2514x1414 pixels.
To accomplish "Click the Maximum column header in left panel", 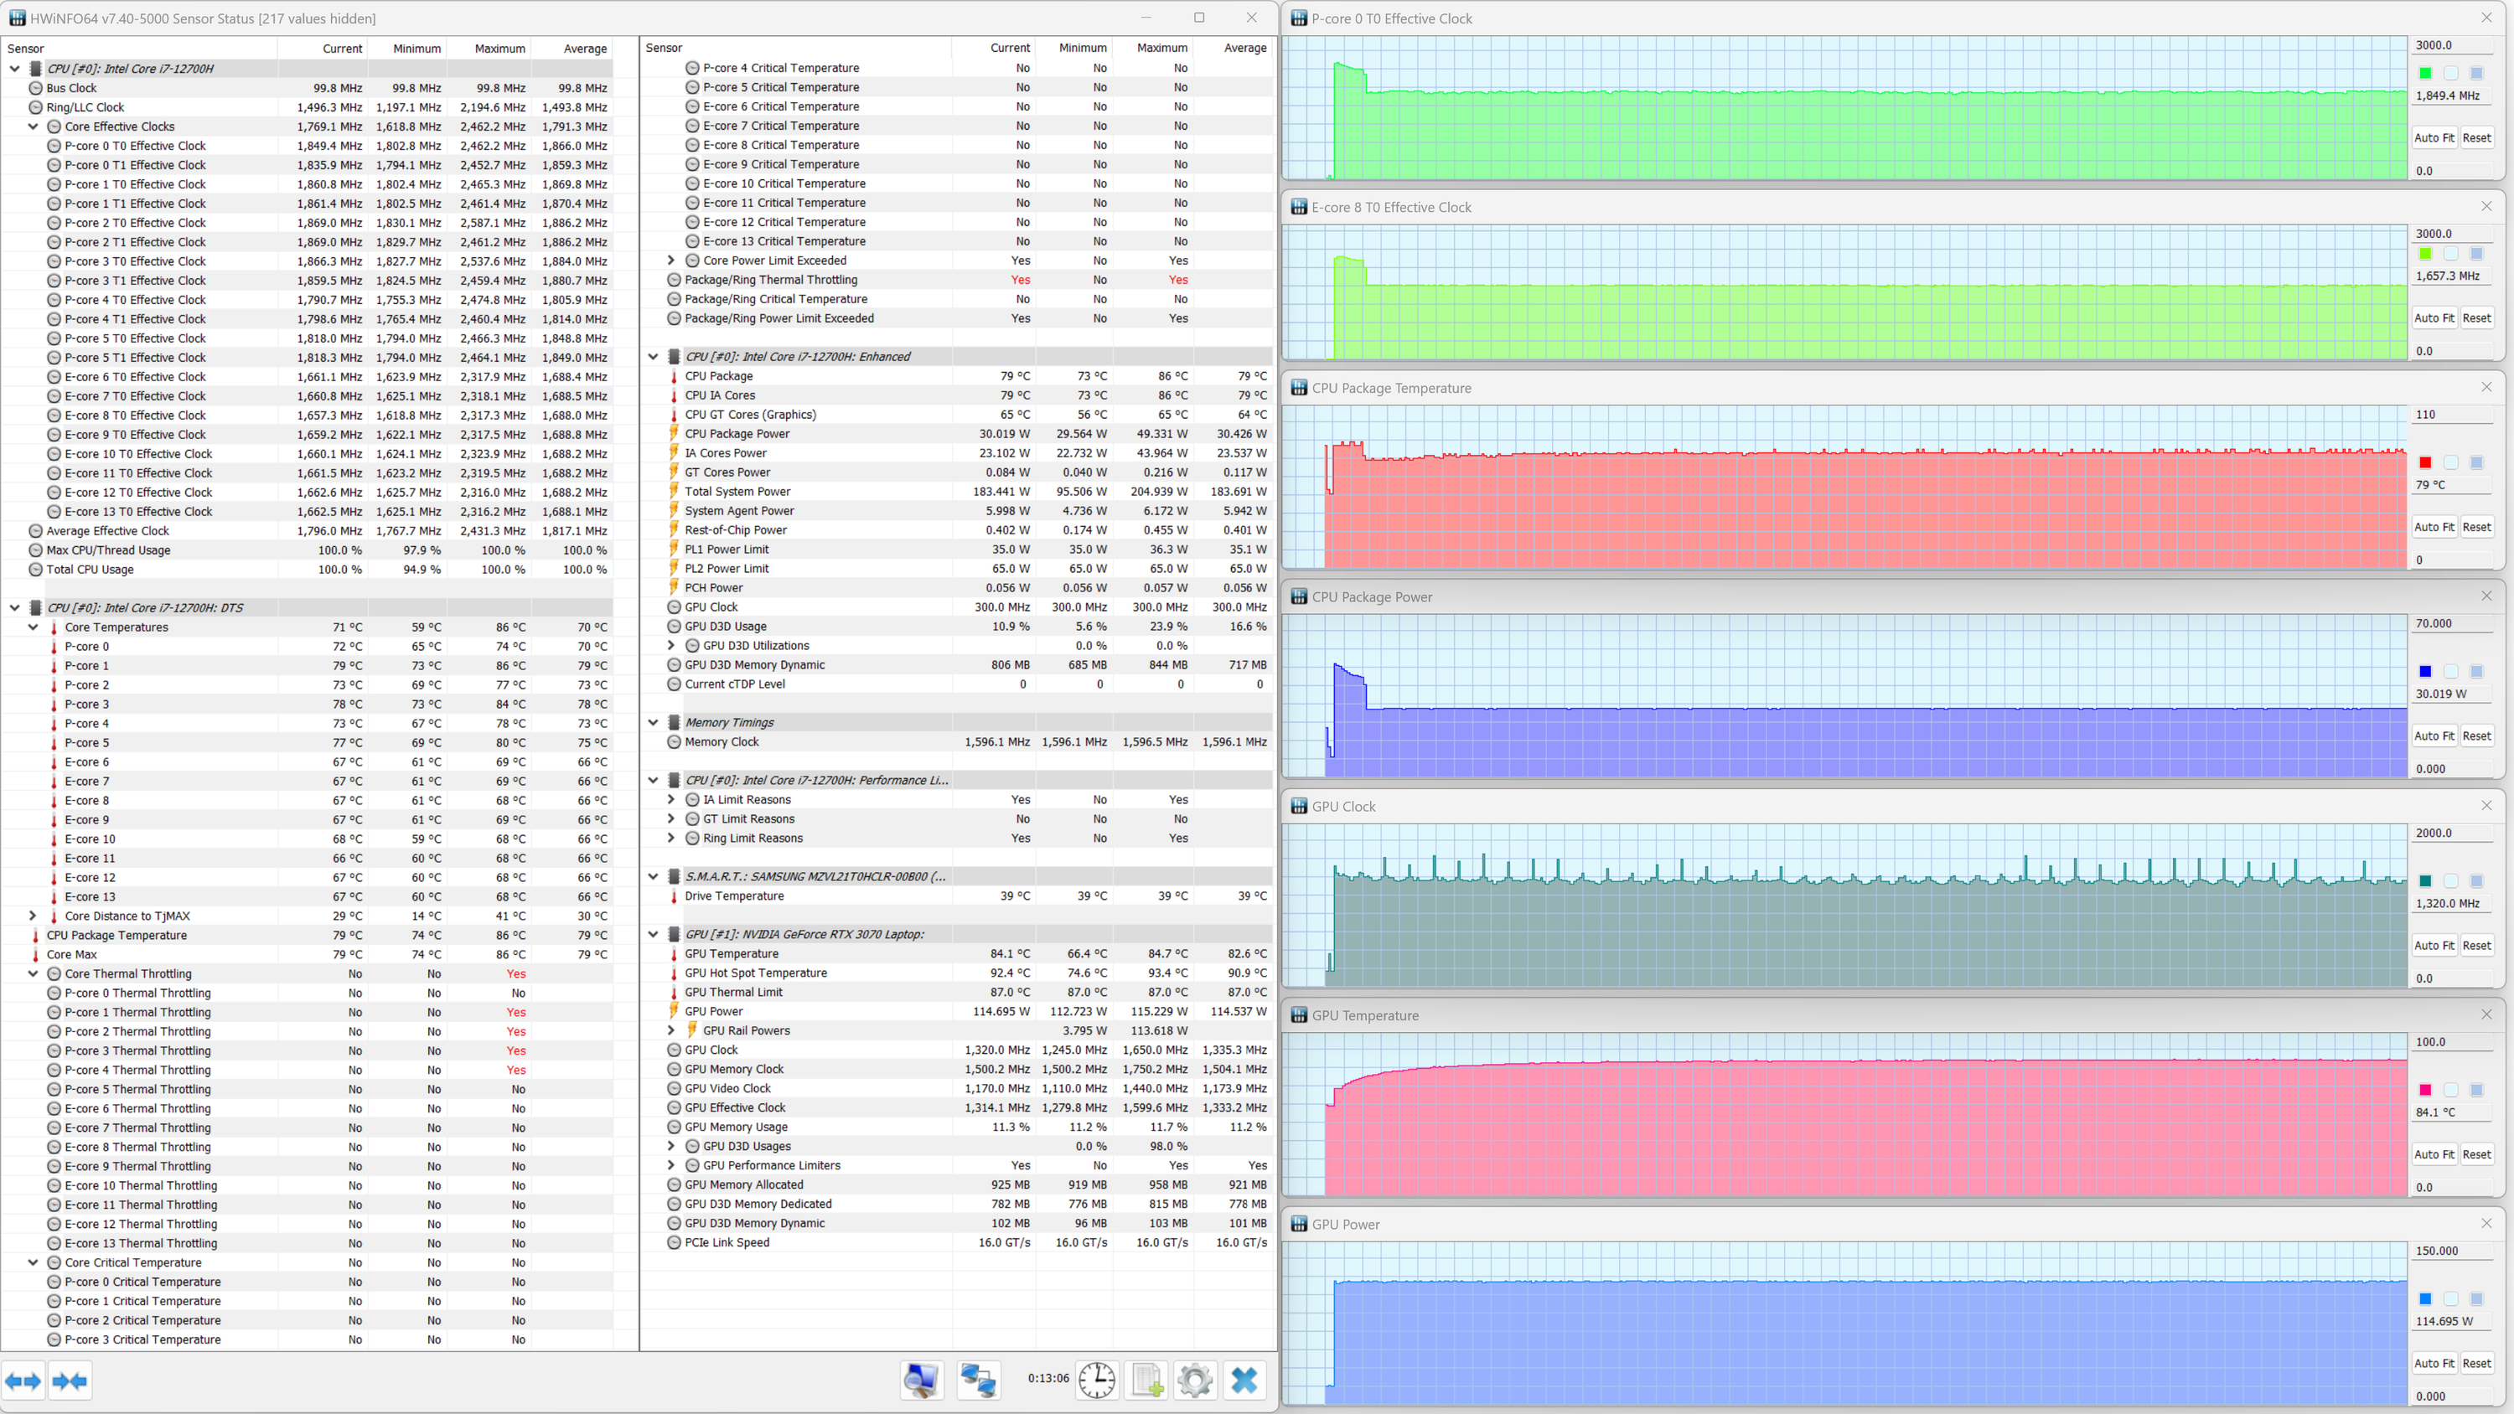I will tap(499, 49).
